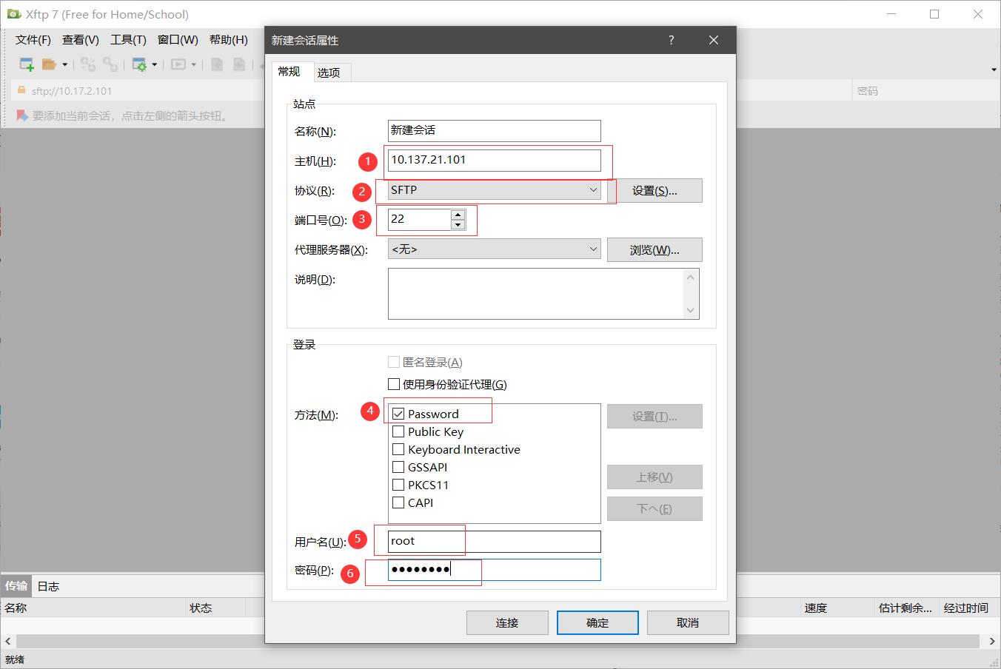This screenshot has height=669, width=1001.
Task: Open the 文件(F) menu
Action: (33, 40)
